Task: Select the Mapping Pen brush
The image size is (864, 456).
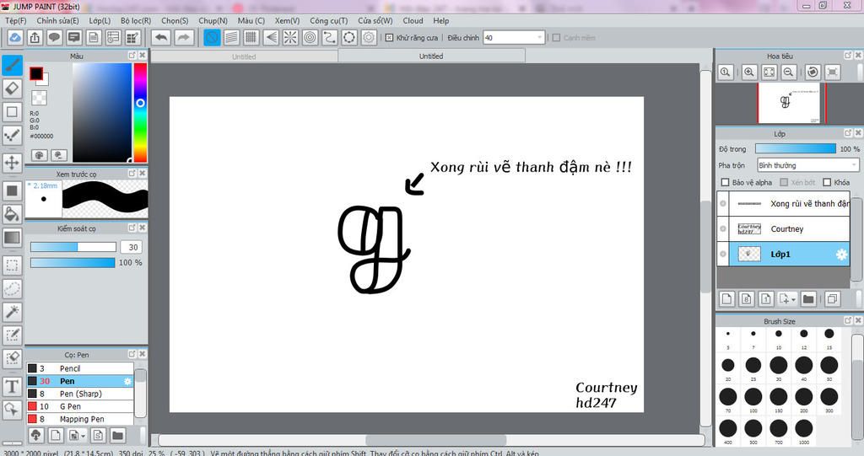Action: coord(80,419)
